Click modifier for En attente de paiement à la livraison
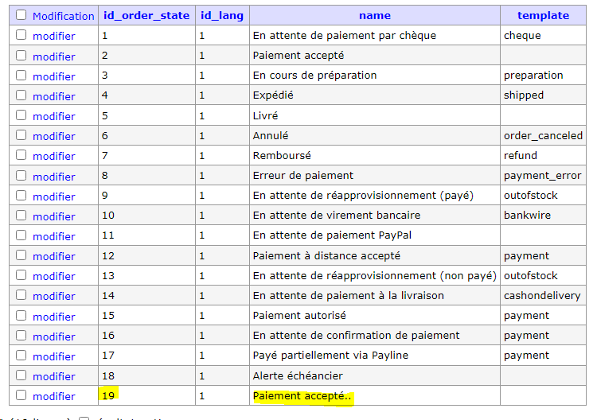597x420 pixels. click(x=53, y=296)
